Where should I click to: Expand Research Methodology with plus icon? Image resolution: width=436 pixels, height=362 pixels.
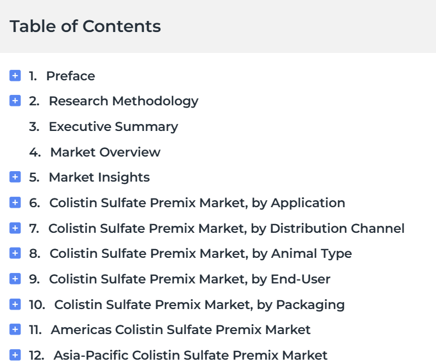(15, 101)
